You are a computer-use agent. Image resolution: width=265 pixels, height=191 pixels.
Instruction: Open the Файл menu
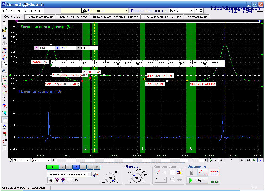click(x=6, y=11)
